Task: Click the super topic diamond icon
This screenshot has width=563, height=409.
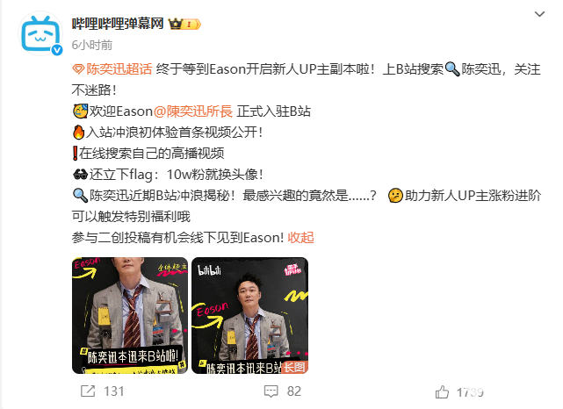Action: (78, 69)
